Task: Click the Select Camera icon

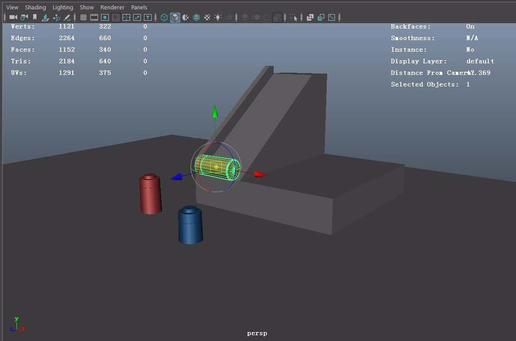Action: (13, 18)
